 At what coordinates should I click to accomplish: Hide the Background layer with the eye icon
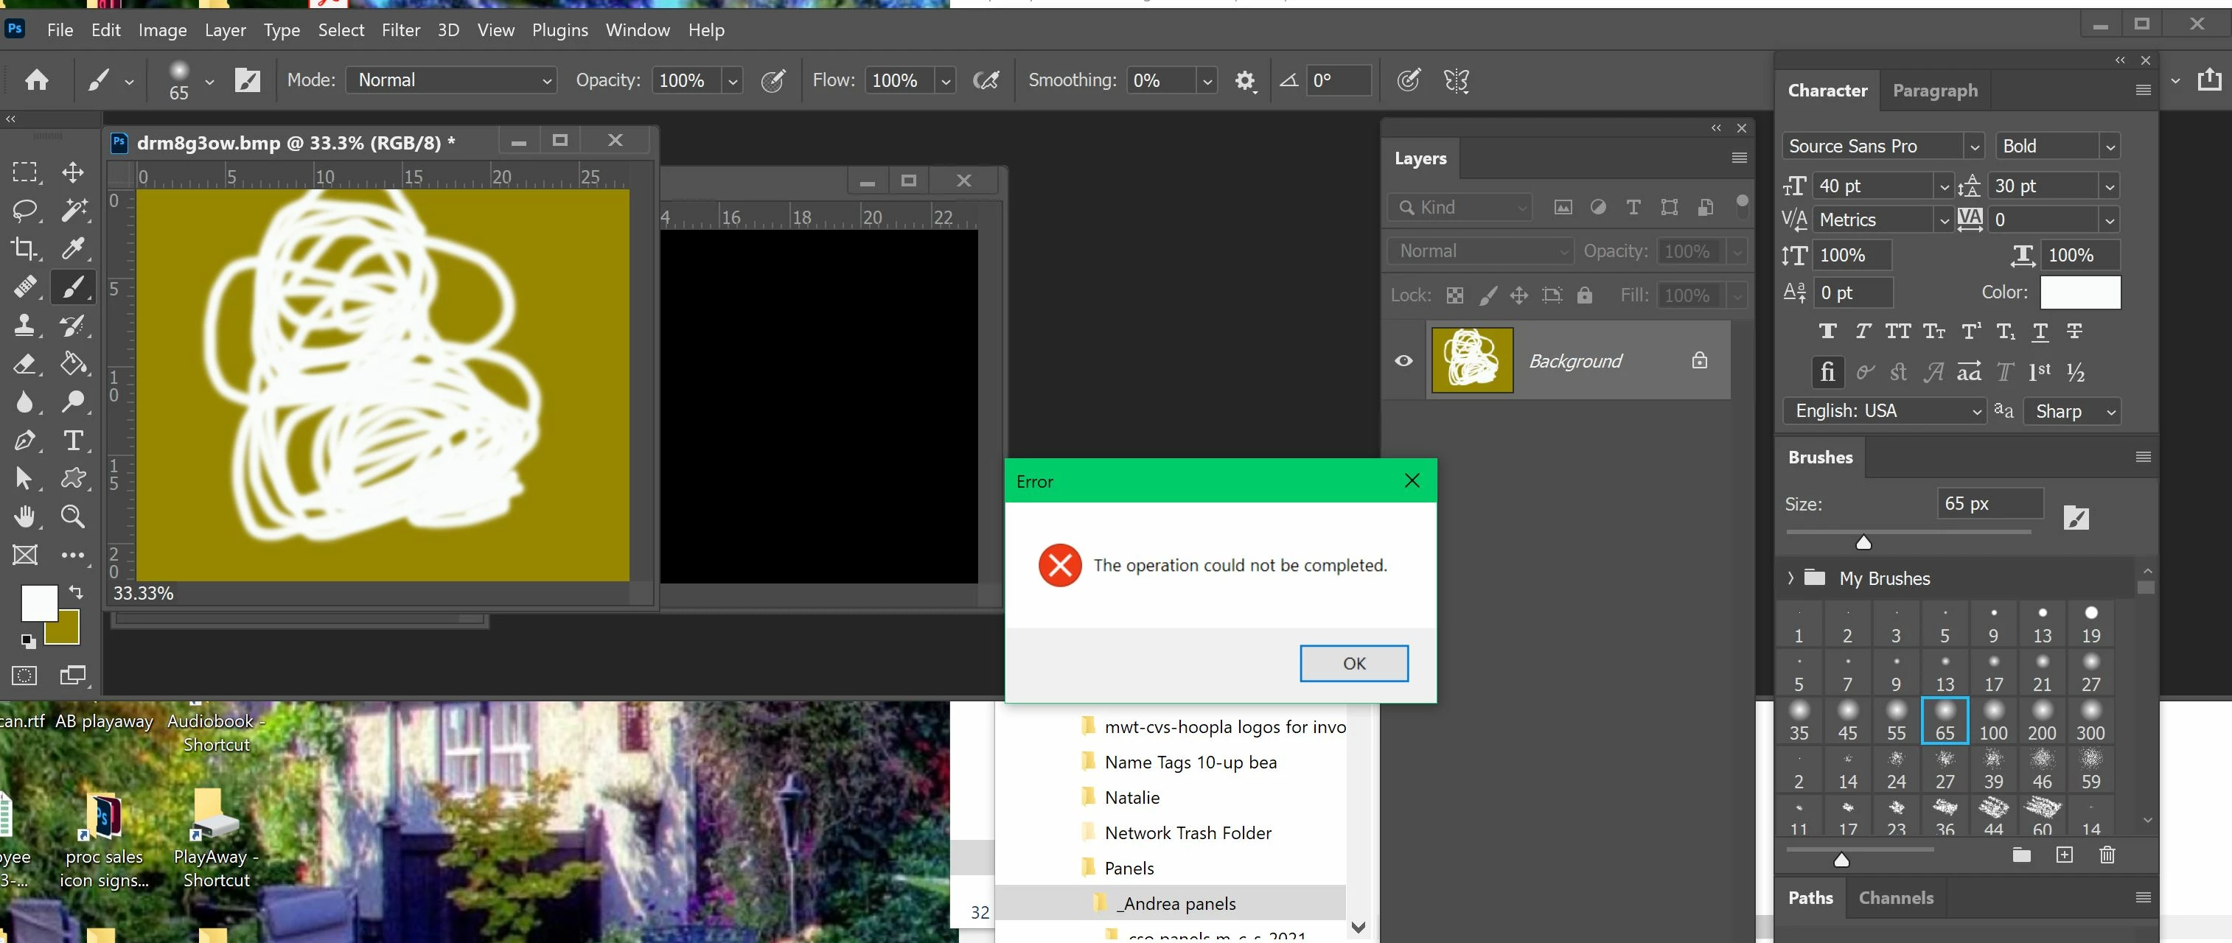coord(1403,361)
